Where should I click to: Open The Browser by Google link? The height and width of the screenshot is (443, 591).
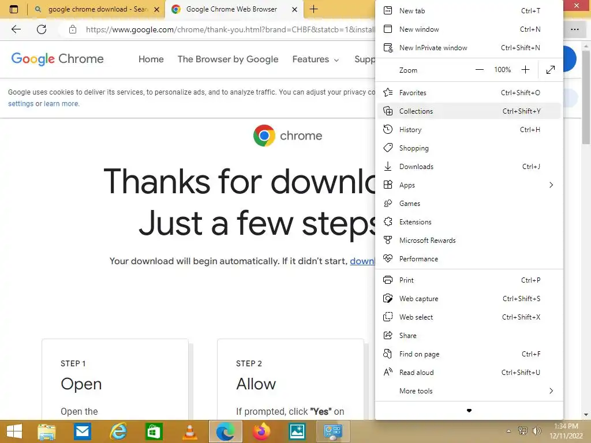pyautogui.click(x=227, y=59)
